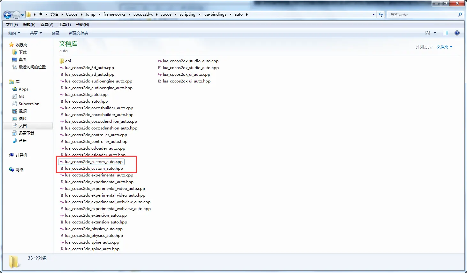This screenshot has width=467, height=273.
Task: Select the lua_cocos2dx_3d_auto.cpp file icon
Action: tap(62, 68)
